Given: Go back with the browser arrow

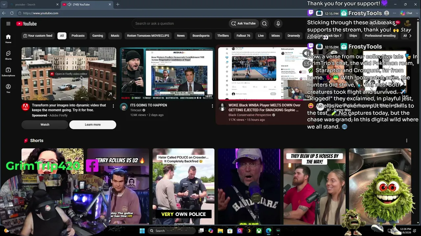Looking at the screenshot, I should coord(4,13).
